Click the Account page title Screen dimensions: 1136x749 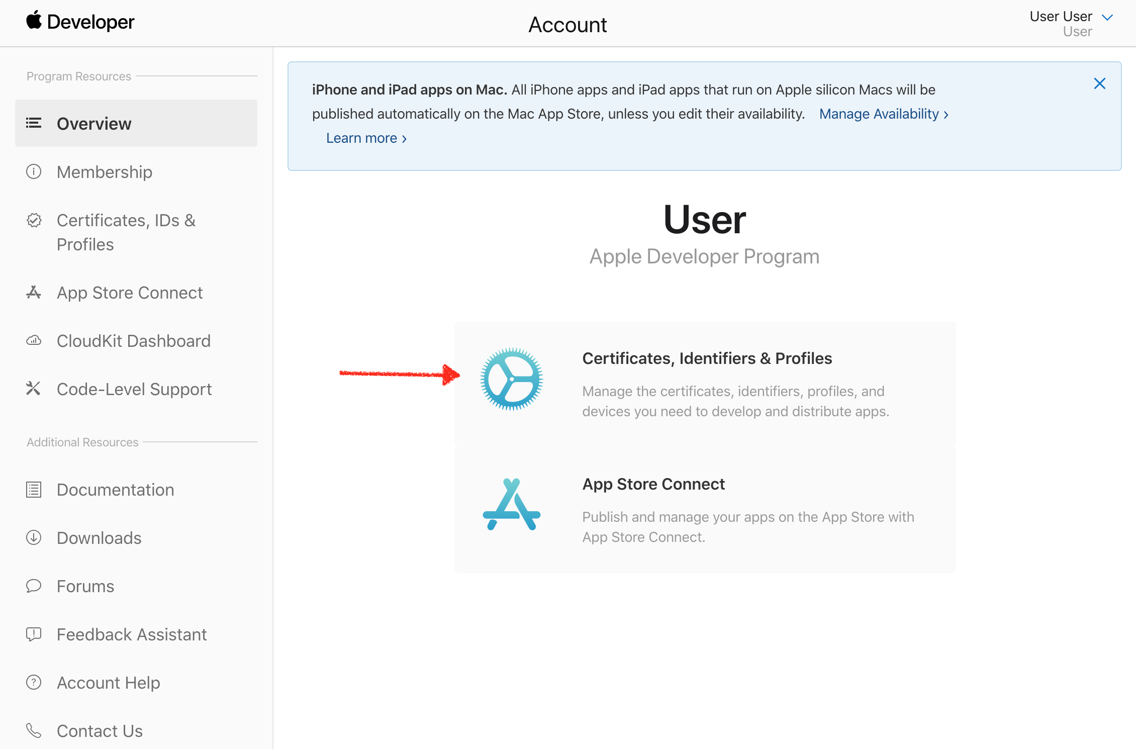click(567, 25)
